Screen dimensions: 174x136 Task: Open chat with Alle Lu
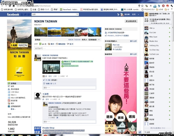tap(157, 28)
